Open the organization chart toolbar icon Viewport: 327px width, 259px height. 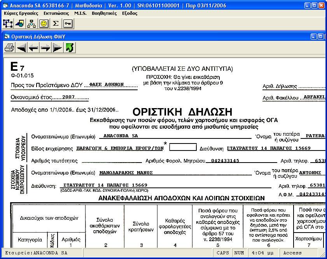(x=32, y=23)
